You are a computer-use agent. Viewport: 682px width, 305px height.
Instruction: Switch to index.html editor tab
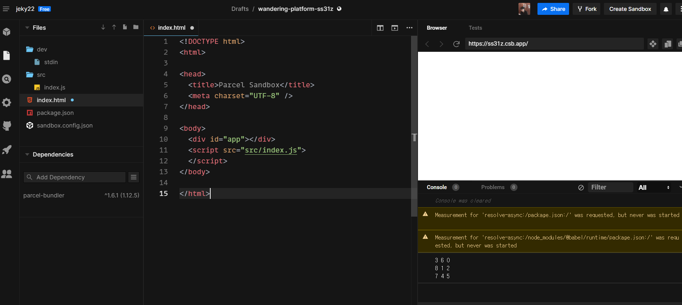click(171, 28)
